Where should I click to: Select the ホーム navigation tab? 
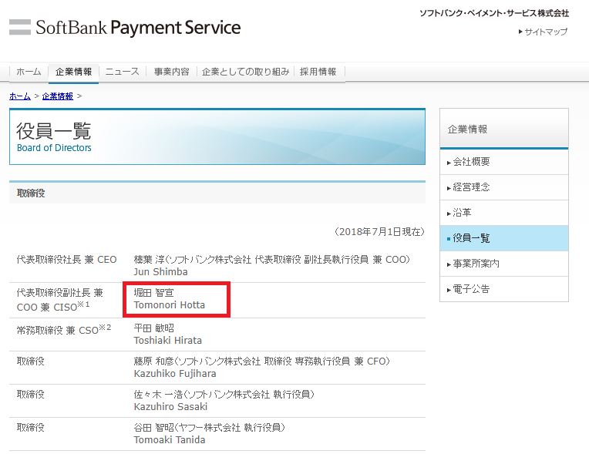coord(29,72)
